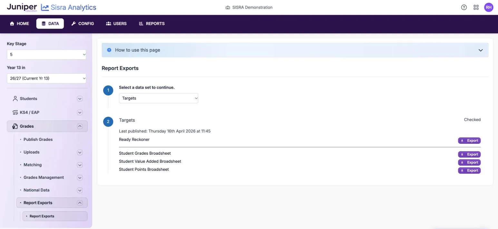Open the help question mark icon

point(464,7)
